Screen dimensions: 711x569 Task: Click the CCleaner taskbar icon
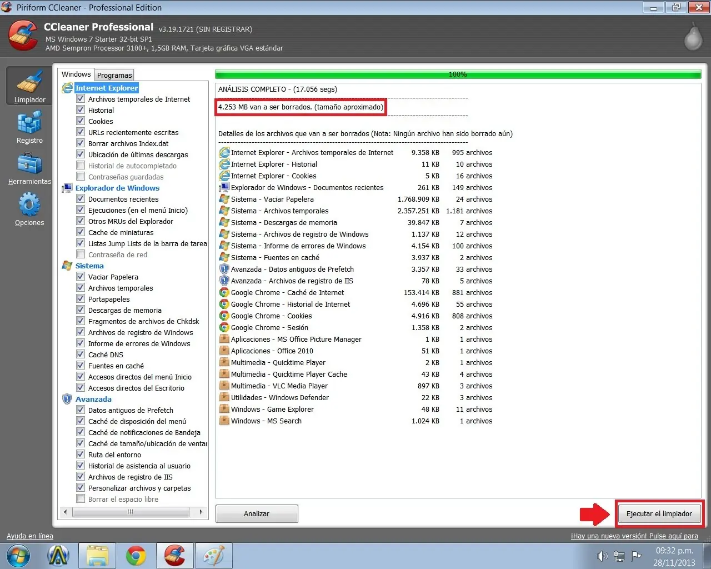coord(175,556)
